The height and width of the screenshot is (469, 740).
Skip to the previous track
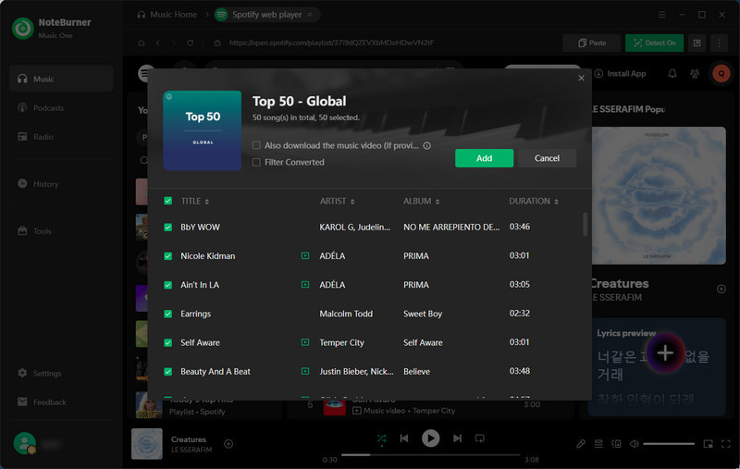[x=404, y=438]
